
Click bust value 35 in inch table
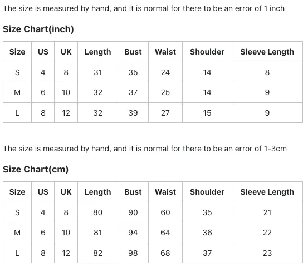(133, 72)
